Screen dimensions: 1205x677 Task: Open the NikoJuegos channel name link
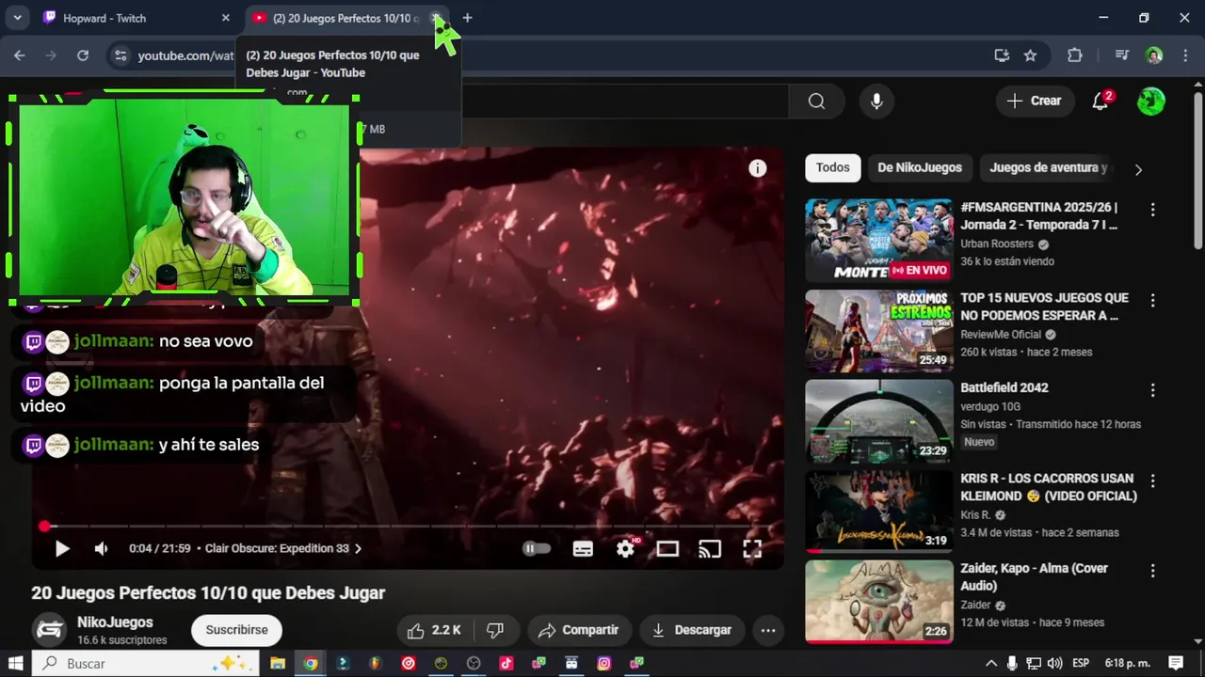point(115,622)
